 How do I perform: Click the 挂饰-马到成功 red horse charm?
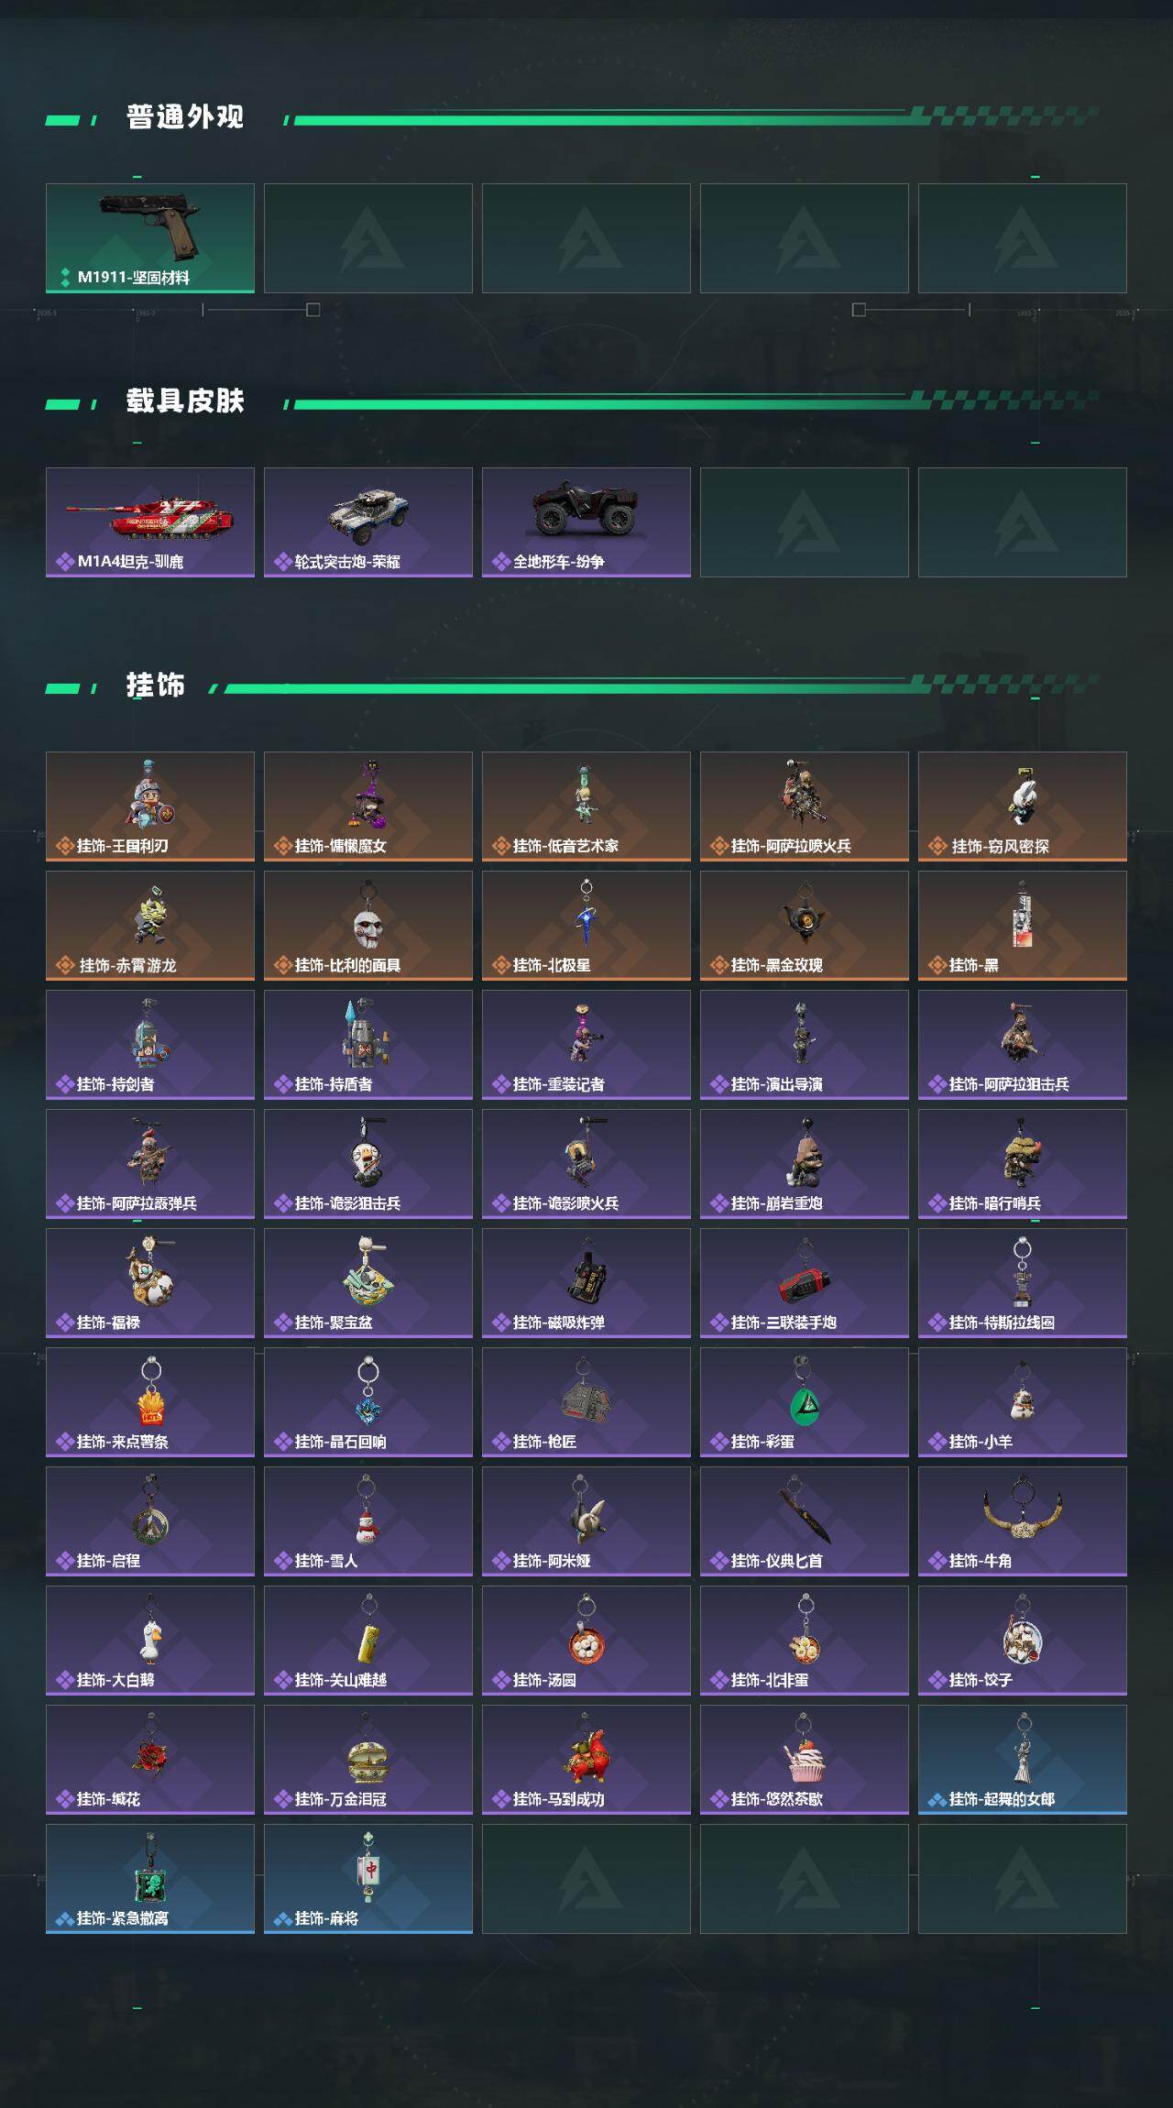click(586, 1760)
